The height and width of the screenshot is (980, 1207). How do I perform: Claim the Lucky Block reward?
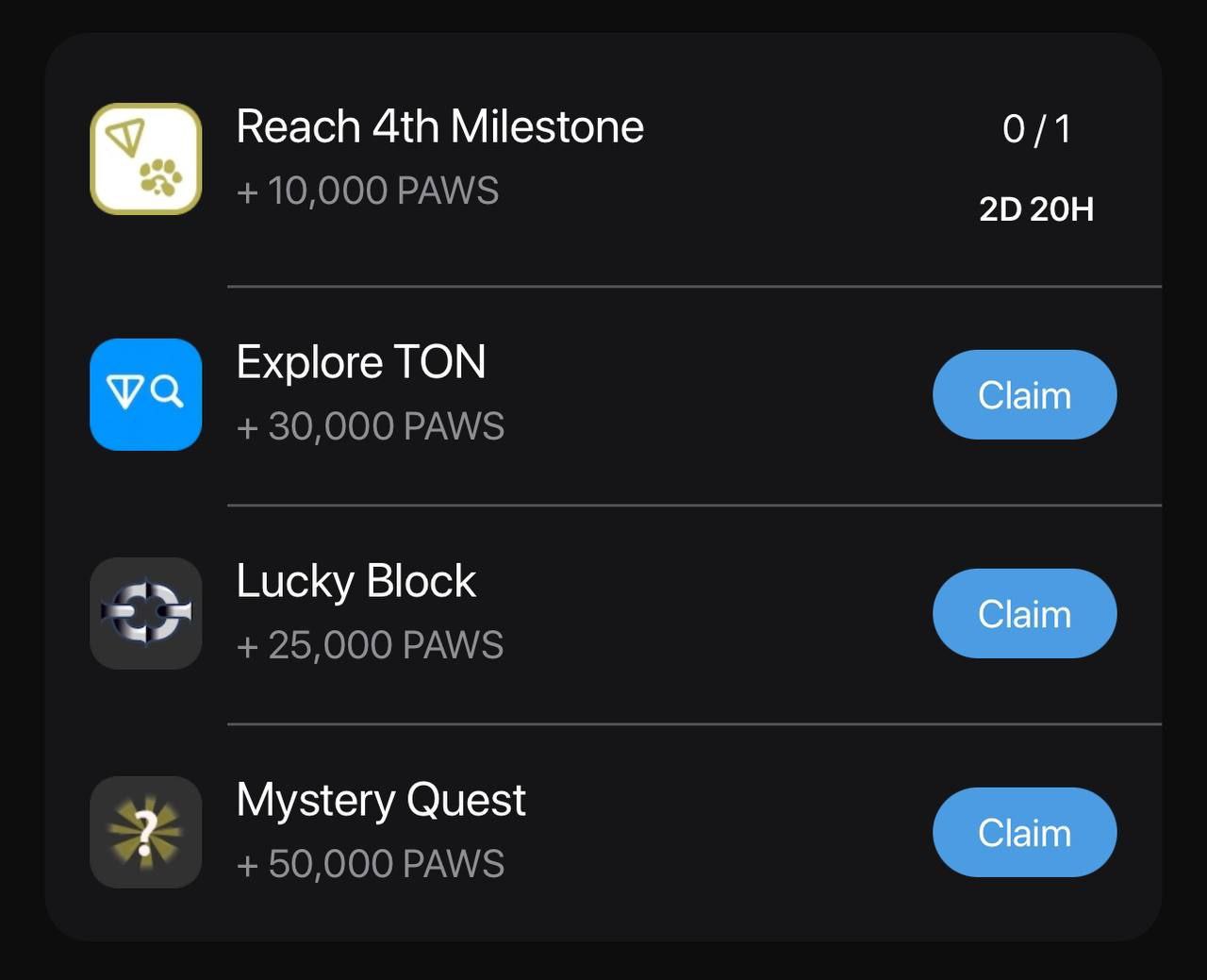click(x=1025, y=613)
